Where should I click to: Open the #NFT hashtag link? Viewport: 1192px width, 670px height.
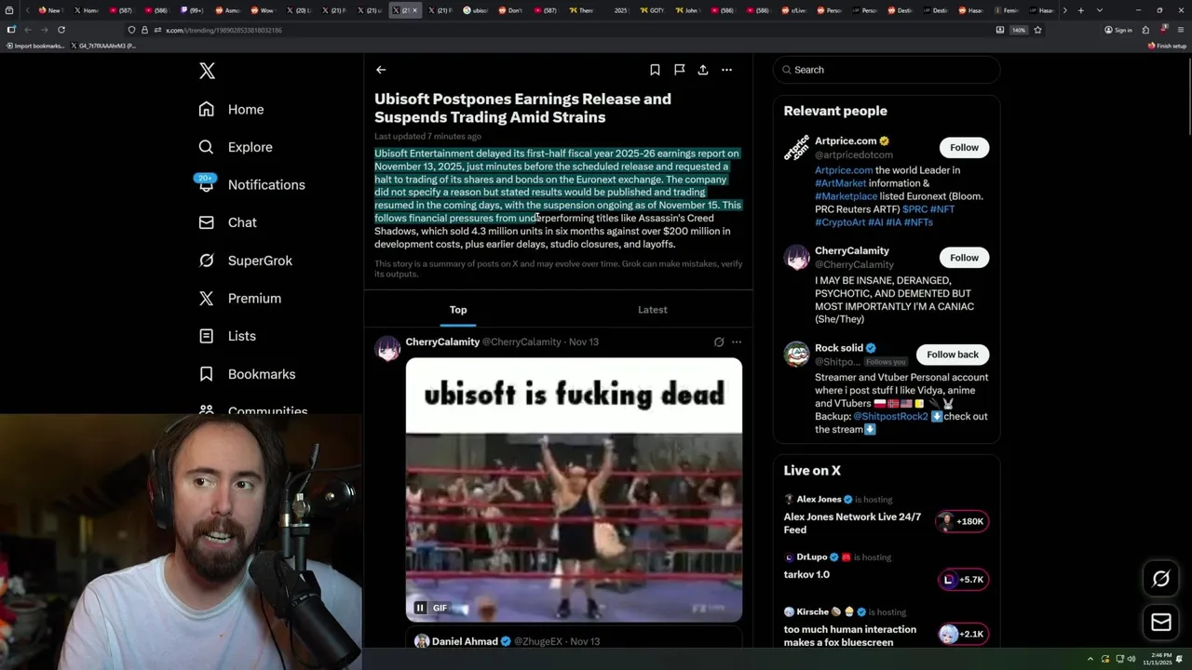pyautogui.click(x=942, y=209)
